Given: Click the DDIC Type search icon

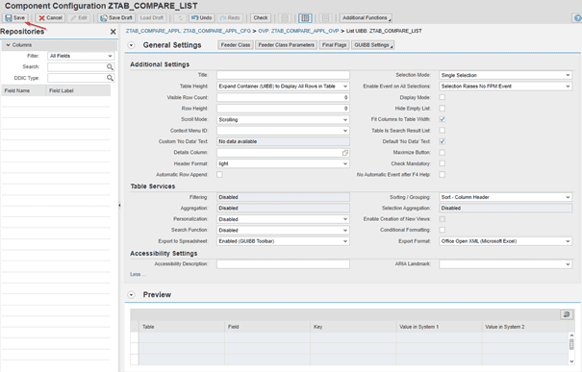Looking at the screenshot, I should pos(110,78).
